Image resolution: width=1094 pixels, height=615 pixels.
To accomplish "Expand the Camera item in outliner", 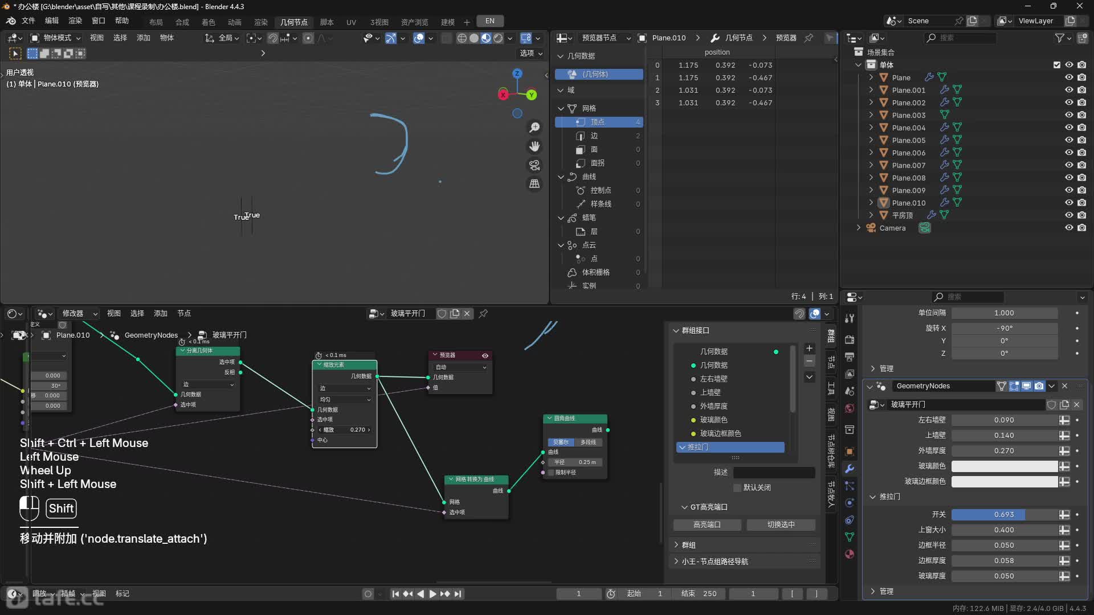I will [x=859, y=228].
